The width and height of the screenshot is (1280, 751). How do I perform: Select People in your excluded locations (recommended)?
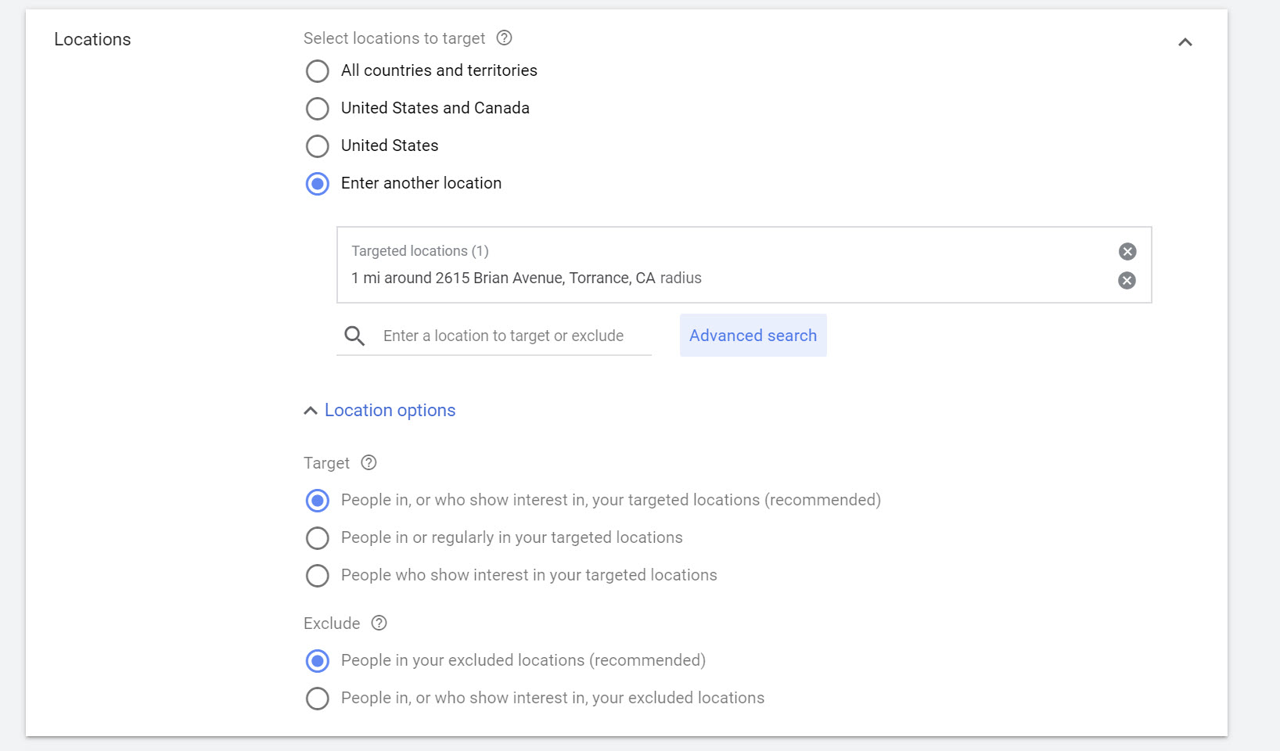point(318,661)
